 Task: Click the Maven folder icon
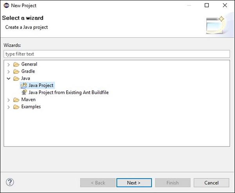pyautogui.click(x=16, y=100)
